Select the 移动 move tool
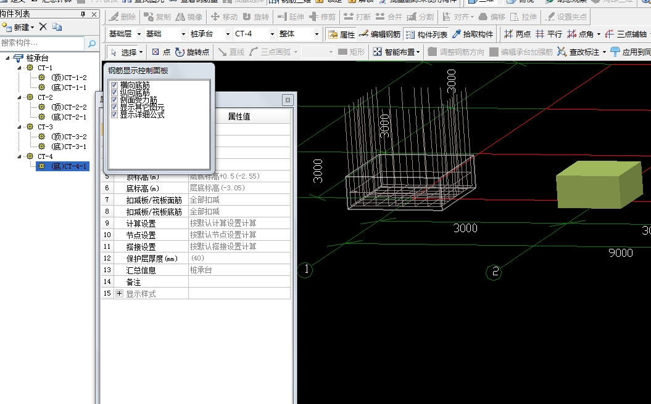This screenshot has height=404, width=651. click(x=224, y=17)
